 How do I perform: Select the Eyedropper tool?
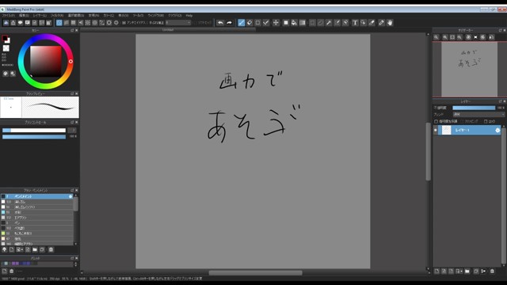pos(382,23)
